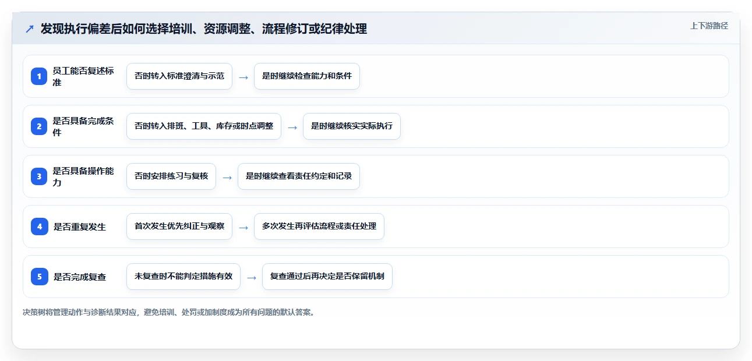Click the page title 发现执行偏差后如何选择培训
The width and height of the screenshot is (752, 361).
point(204,29)
